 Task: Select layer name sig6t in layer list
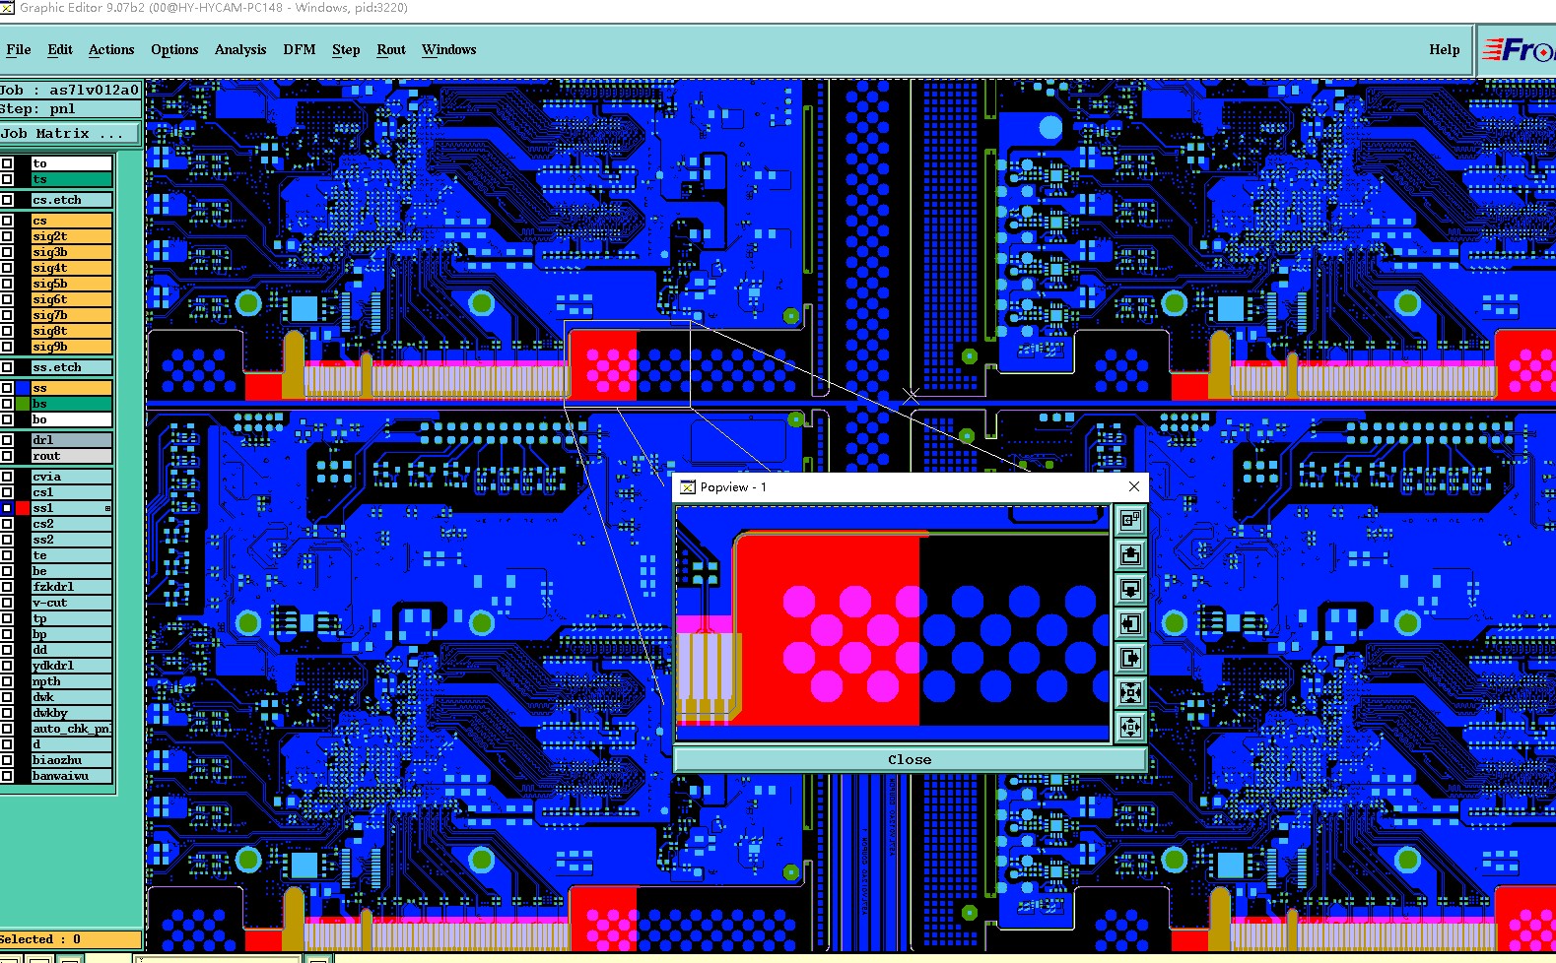coord(71,299)
